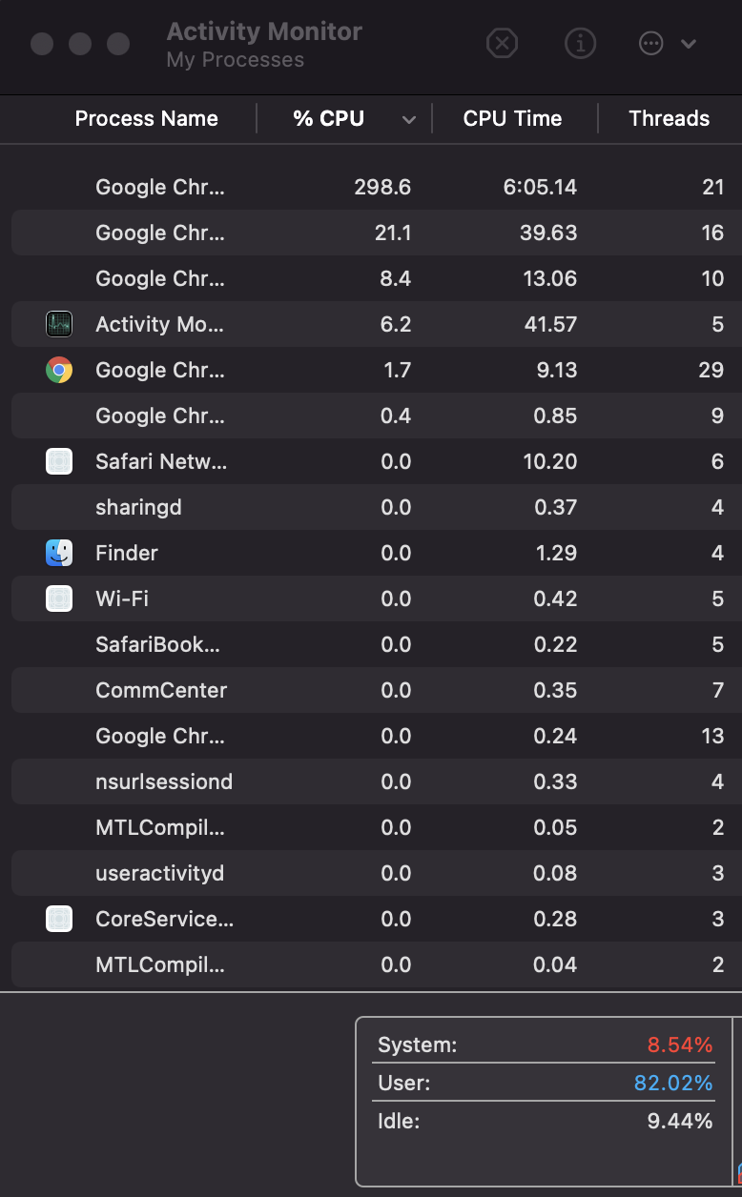Expand the chevron next to the ellipsis

pyautogui.click(x=689, y=44)
